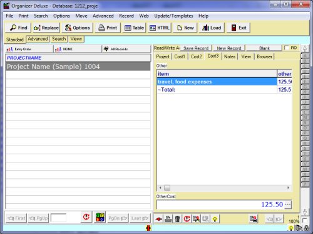The height and width of the screenshot is (234, 313).
Task: Open the Help menu
Action: click(x=203, y=16)
